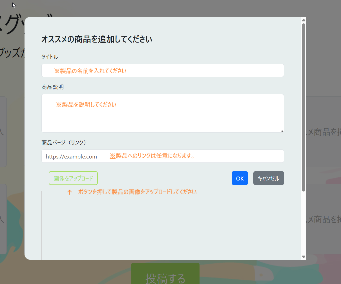Click the dialog heading オススメの商品を追加してください
This screenshot has height=284, width=341.
pyautogui.click(x=97, y=39)
